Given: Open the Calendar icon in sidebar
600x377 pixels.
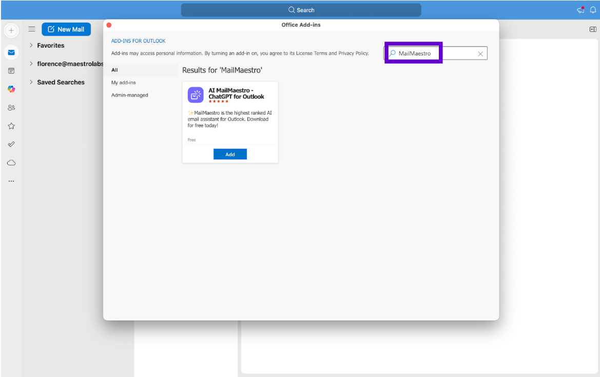Looking at the screenshot, I should click(11, 71).
